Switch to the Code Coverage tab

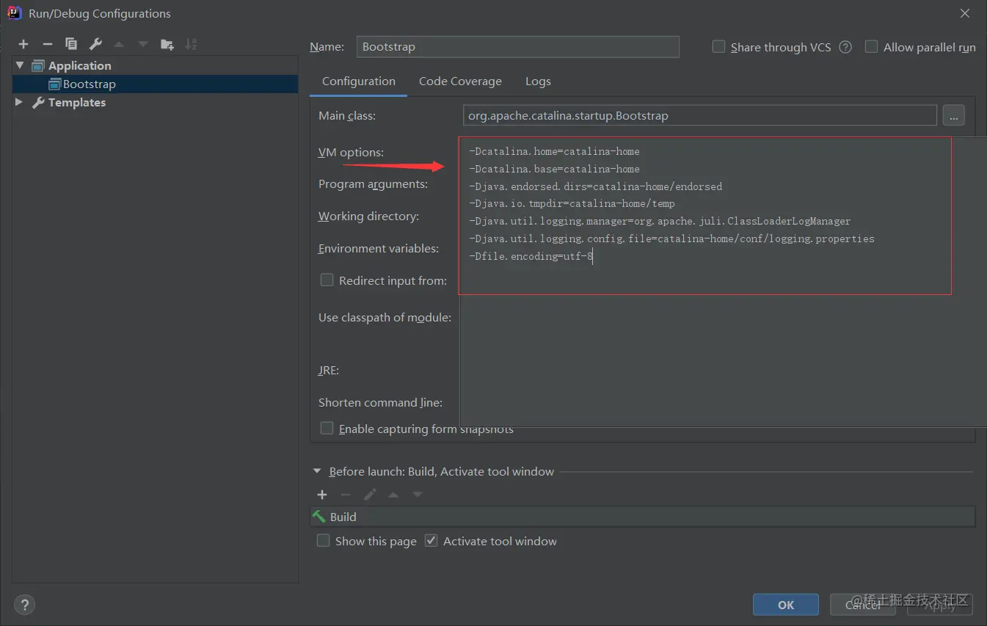pos(460,81)
